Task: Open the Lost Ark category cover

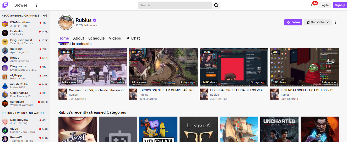Action: tap(199, 129)
